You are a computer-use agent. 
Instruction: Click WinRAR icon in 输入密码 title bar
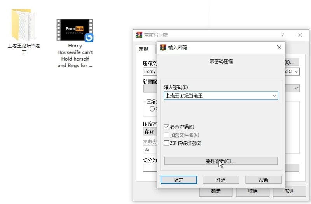[x=163, y=47]
